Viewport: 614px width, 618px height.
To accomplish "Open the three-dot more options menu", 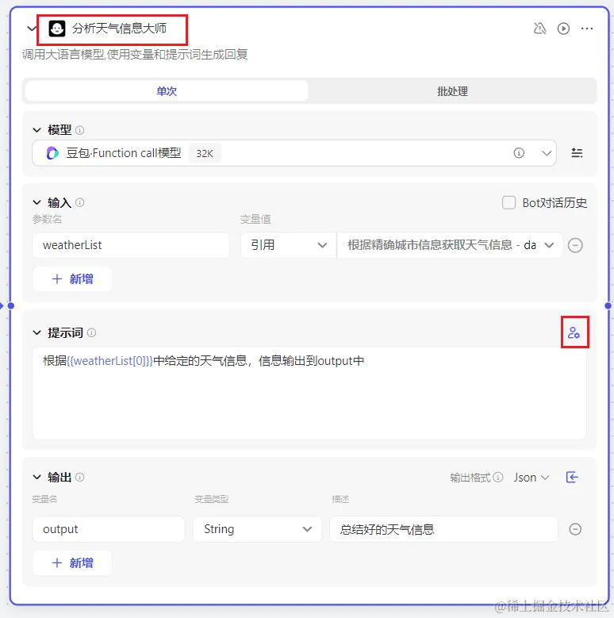I will (x=587, y=29).
